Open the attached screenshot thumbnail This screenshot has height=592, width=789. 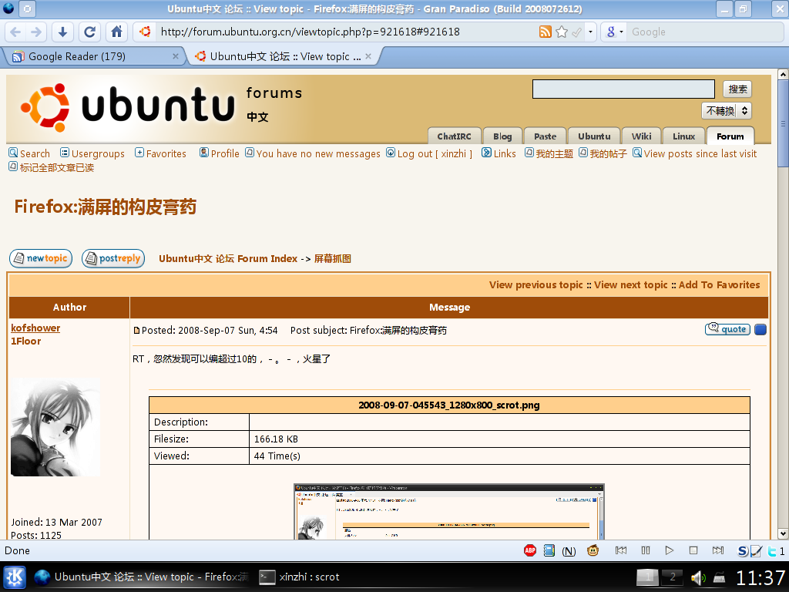click(x=449, y=512)
